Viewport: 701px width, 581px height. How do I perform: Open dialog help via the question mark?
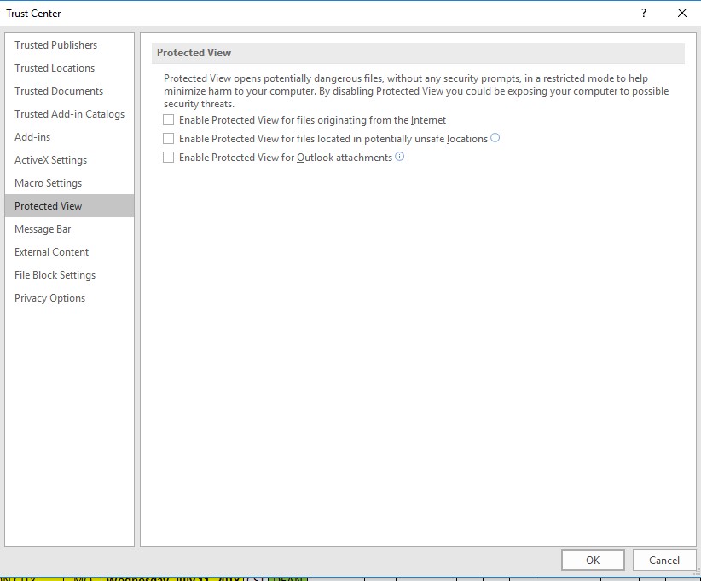coord(646,13)
